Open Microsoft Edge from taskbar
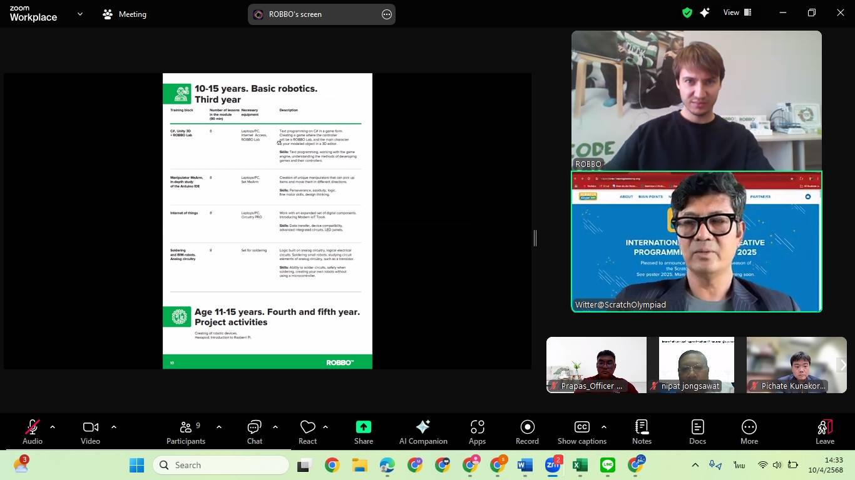 point(387,465)
